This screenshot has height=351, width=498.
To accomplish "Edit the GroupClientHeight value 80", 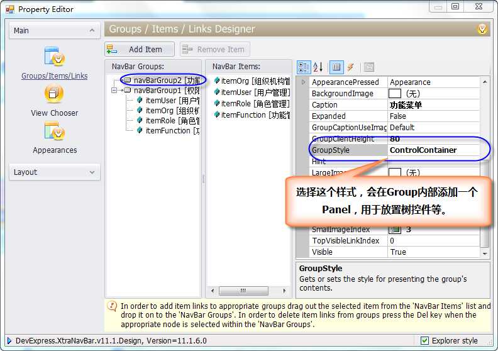I will pos(433,139).
